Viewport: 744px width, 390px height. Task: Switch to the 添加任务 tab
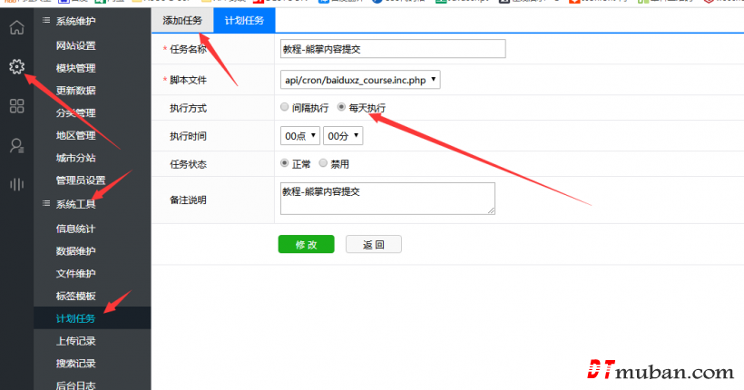click(x=181, y=21)
